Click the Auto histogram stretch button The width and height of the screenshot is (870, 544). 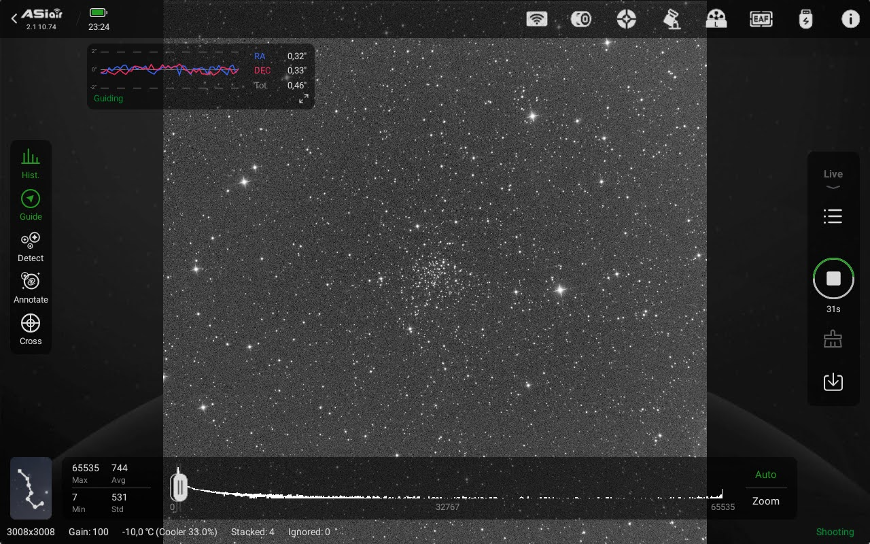[x=765, y=475]
